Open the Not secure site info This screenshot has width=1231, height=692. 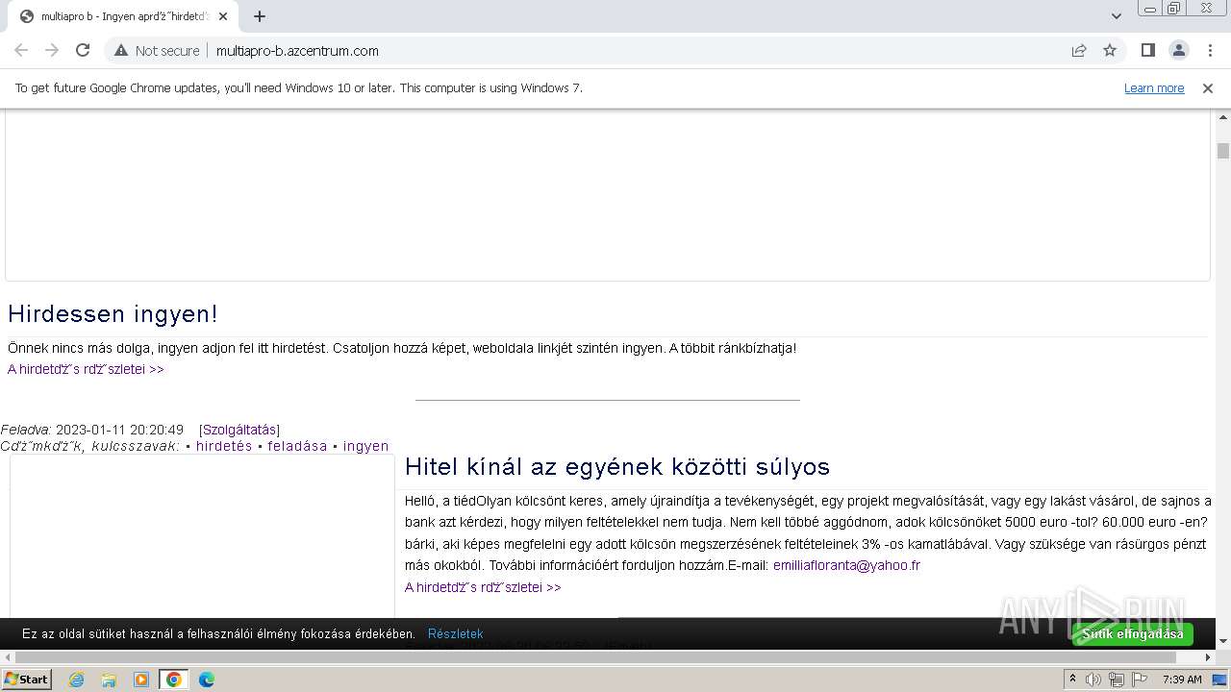[157, 51]
